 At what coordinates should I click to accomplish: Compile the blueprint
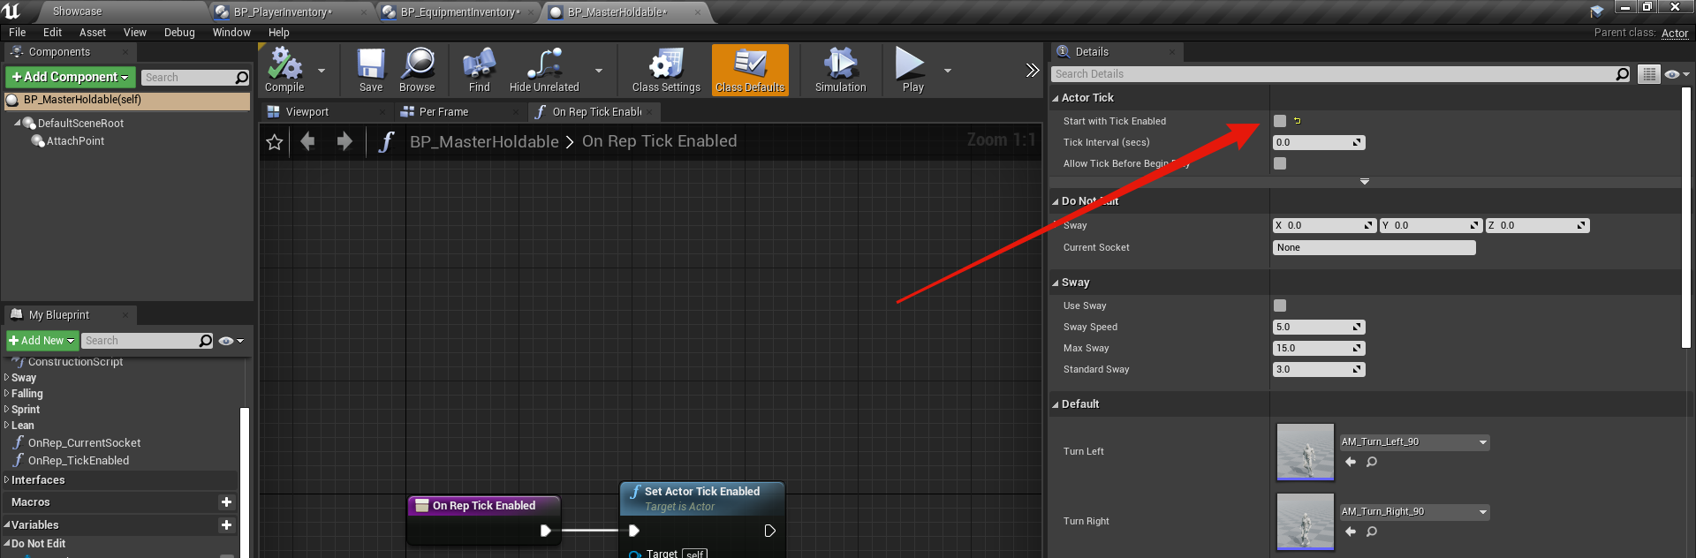coord(284,70)
